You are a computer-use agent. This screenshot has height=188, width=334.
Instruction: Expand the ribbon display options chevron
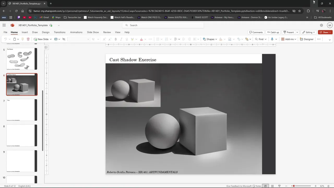(x=330, y=40)
